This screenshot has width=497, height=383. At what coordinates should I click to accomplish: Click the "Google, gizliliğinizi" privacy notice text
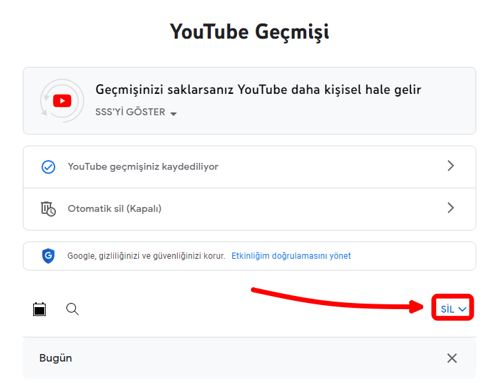[146, 256]
